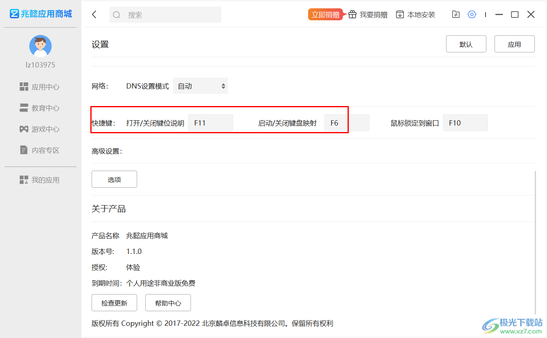Click the user avatar picture
The width and height of the screenshot is (547, 338).
click(x=40, y=46)
